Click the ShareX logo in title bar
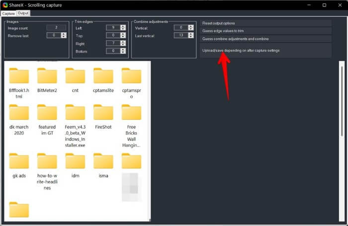This screenshot has height=226, width=348. (5, 5)
